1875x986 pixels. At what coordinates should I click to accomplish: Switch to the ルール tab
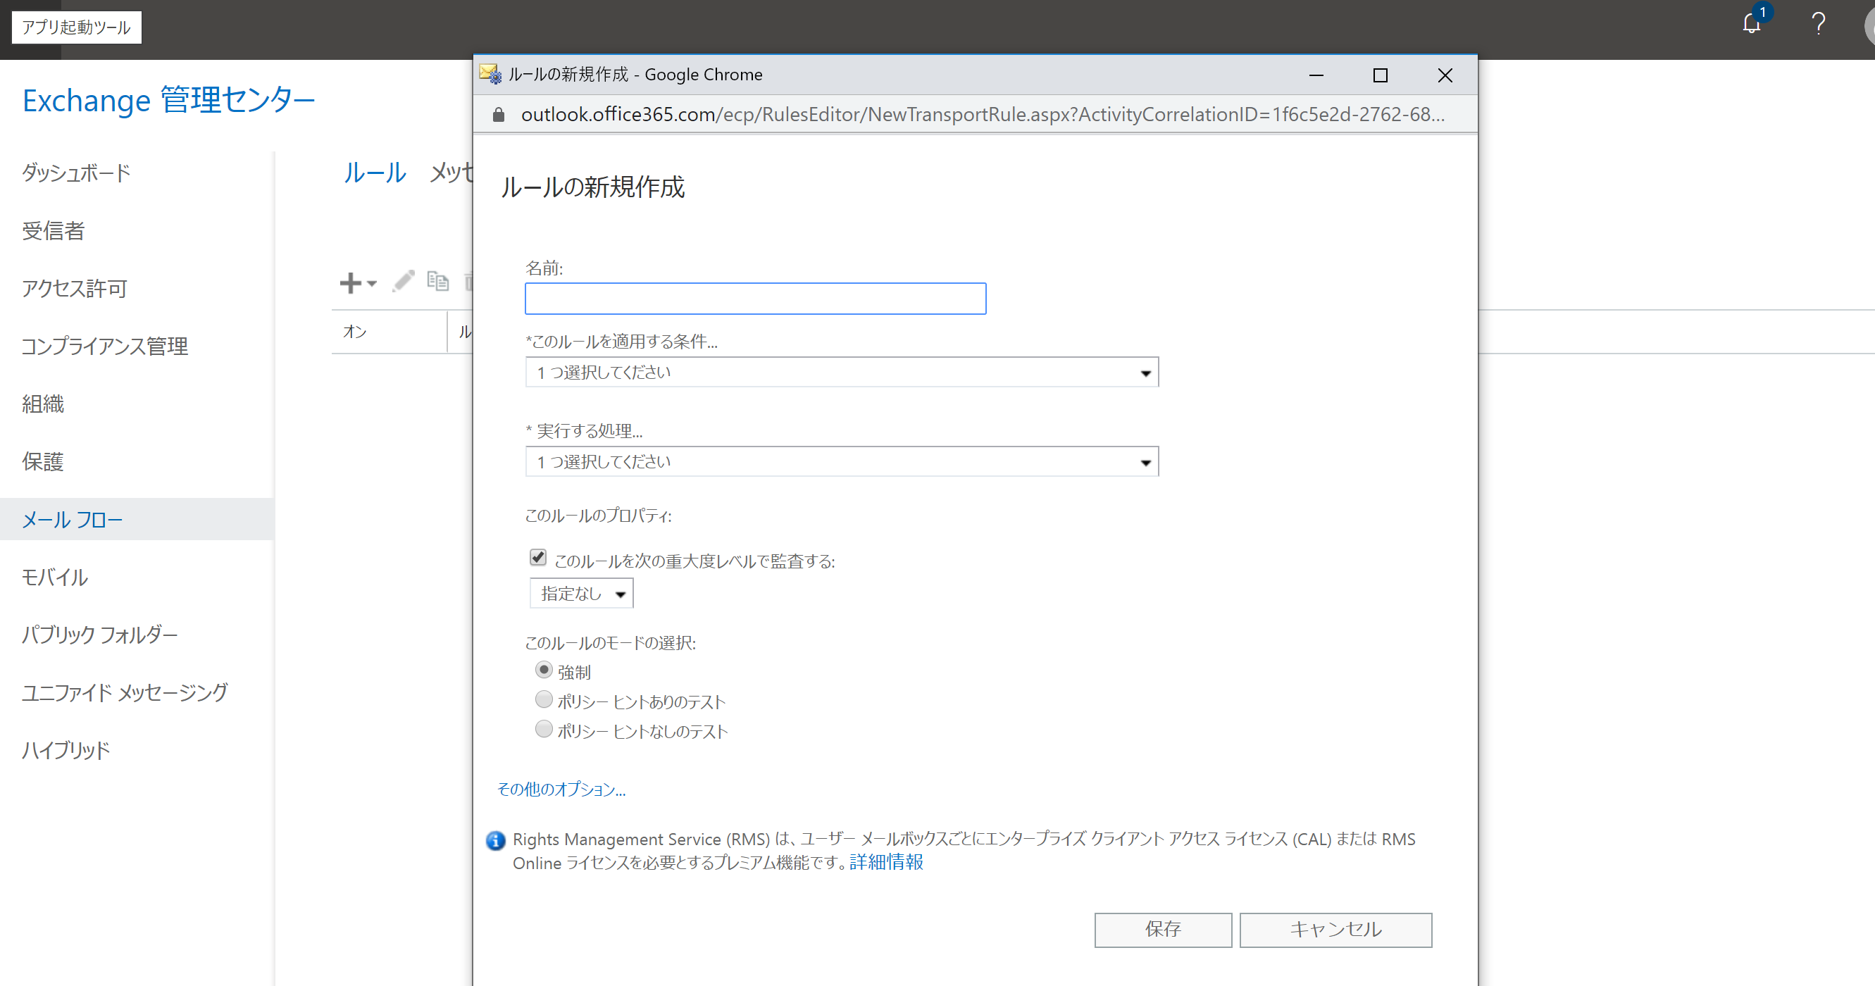(x=374, y=173)
